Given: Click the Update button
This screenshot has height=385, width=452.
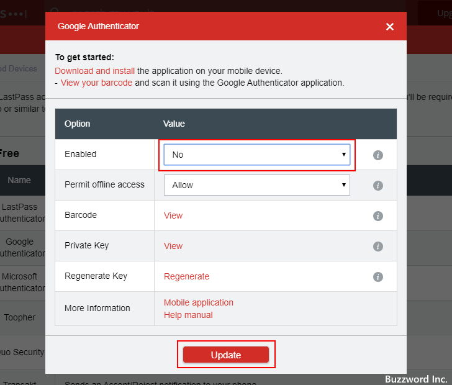Looking at the screenshot, I should click(x=226, y=355).
